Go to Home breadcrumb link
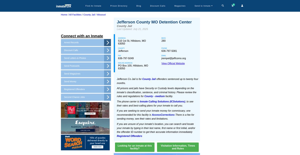Screen dimensions: 300x155 (x=64, y=15)
